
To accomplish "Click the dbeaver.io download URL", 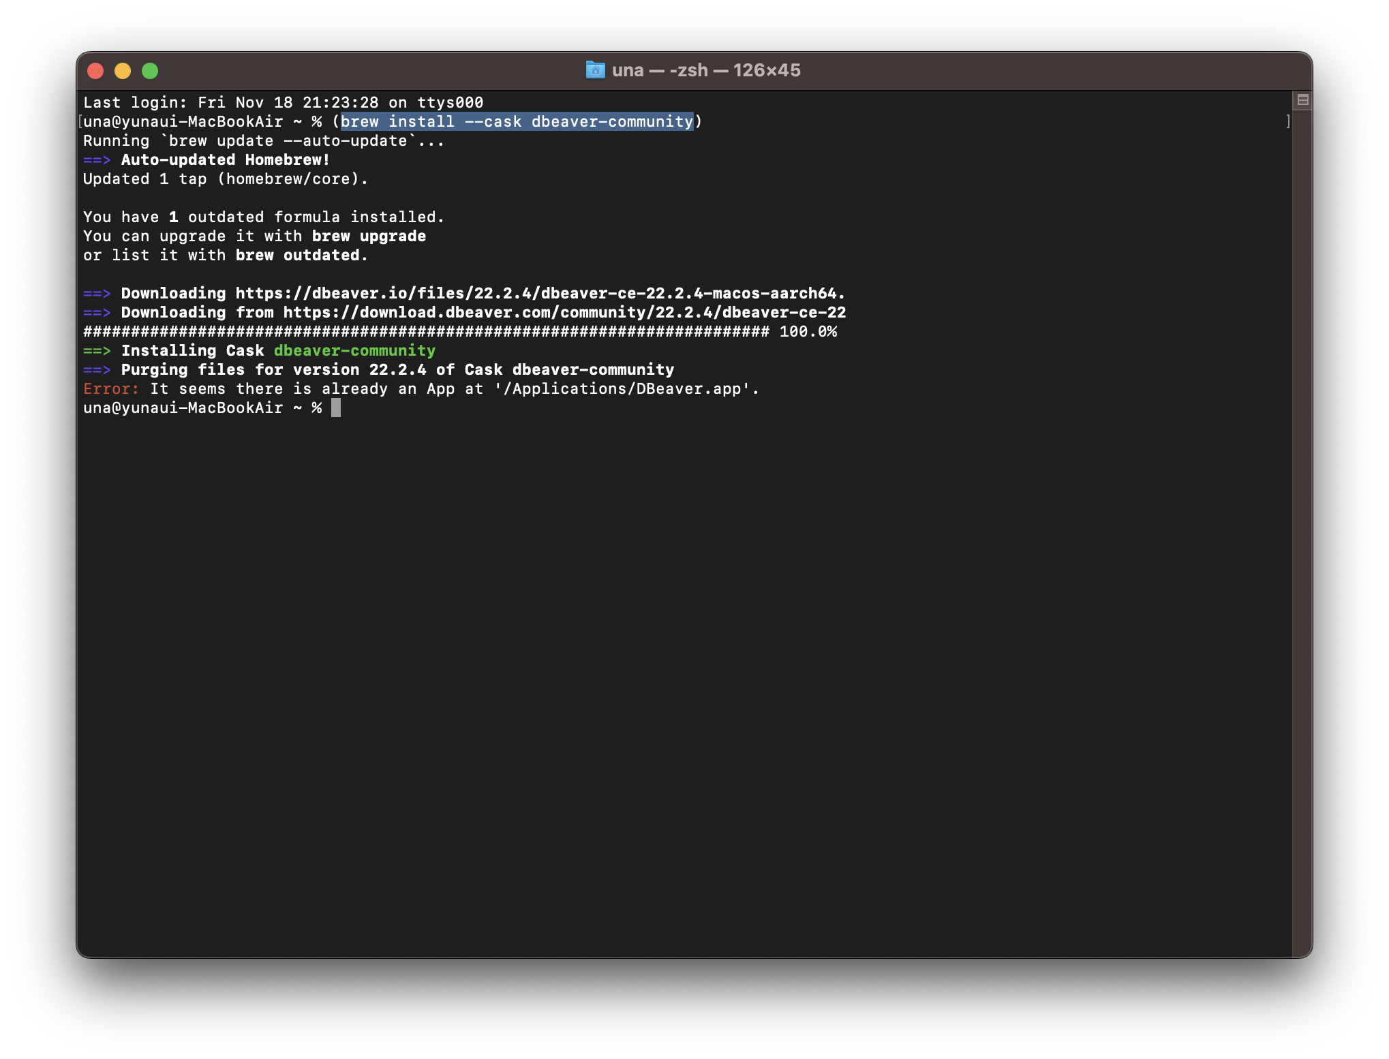I will coord(540,294).
